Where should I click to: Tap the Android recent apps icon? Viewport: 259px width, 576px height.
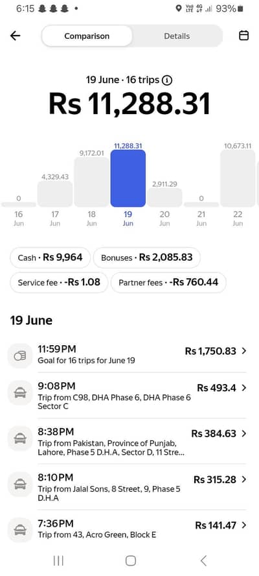coord(58,560)
